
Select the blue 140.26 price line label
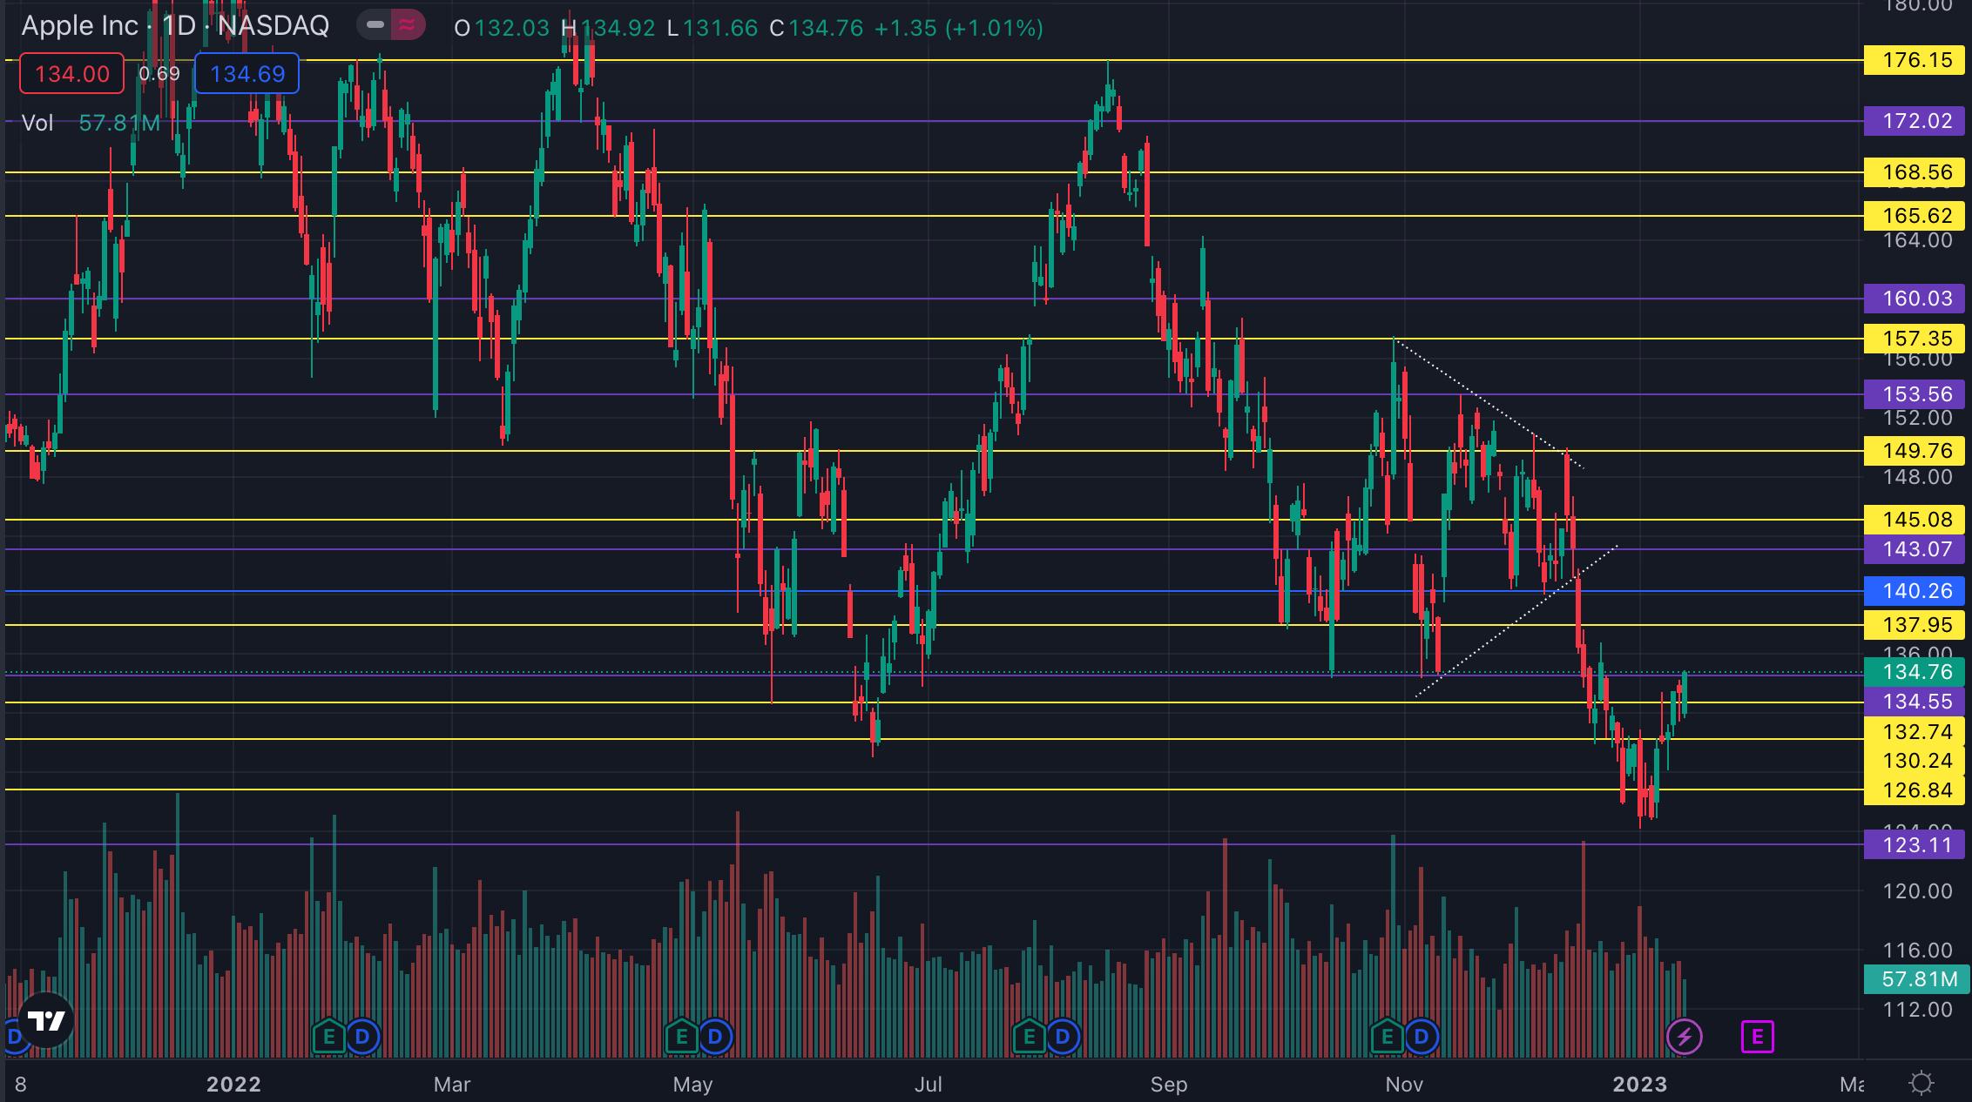[x=1915, y=591]
